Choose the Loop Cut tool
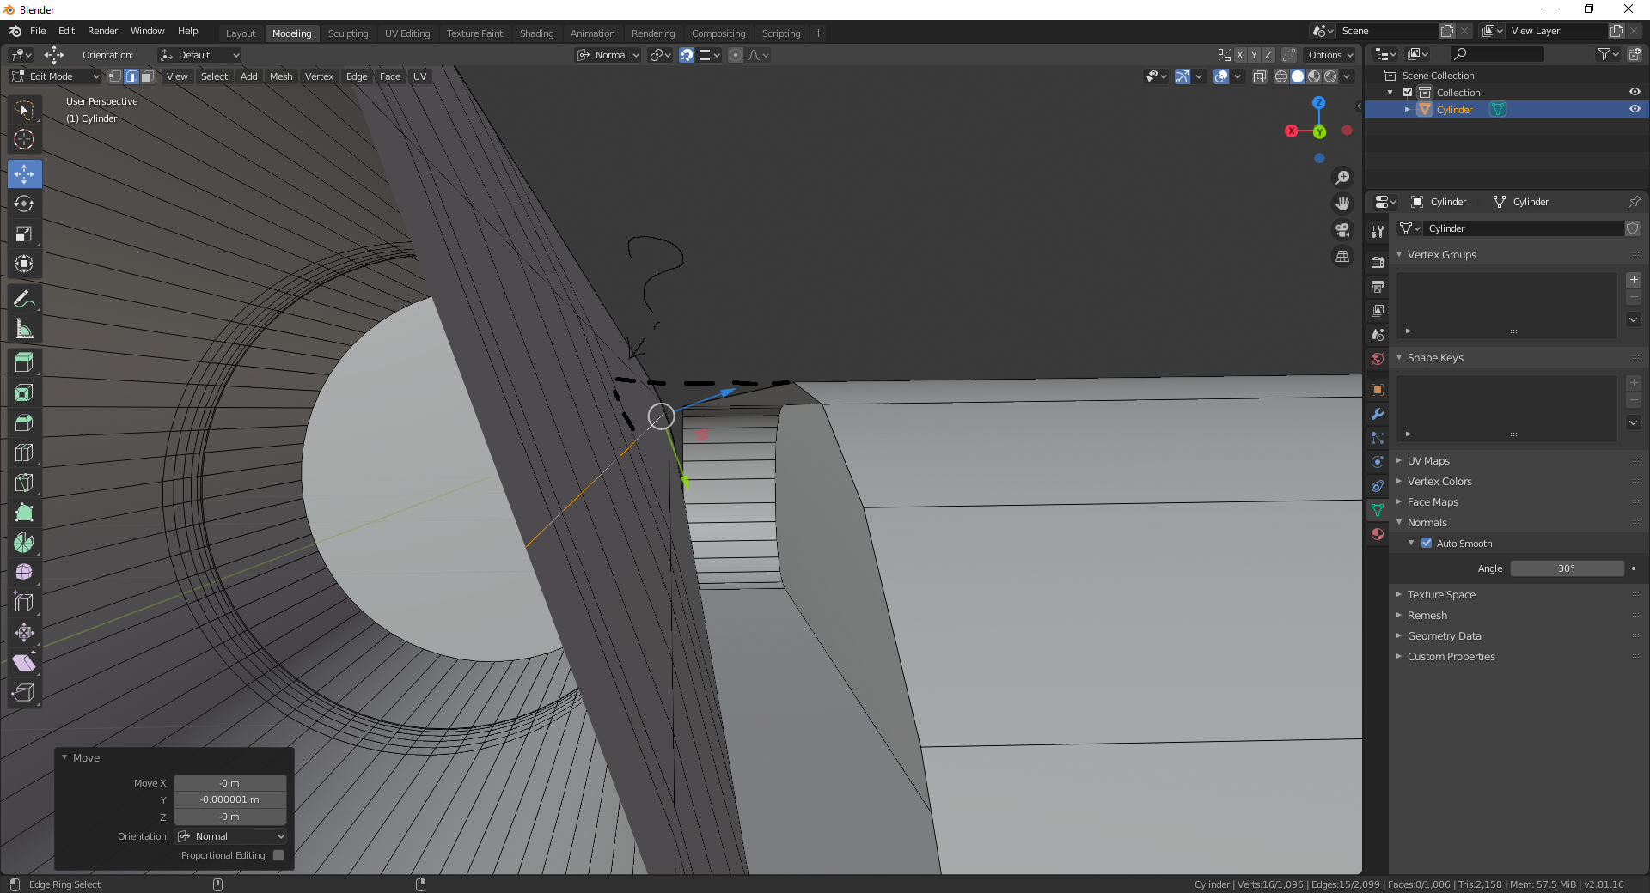Screen dimensions: 1650x893 click(24, 453)
